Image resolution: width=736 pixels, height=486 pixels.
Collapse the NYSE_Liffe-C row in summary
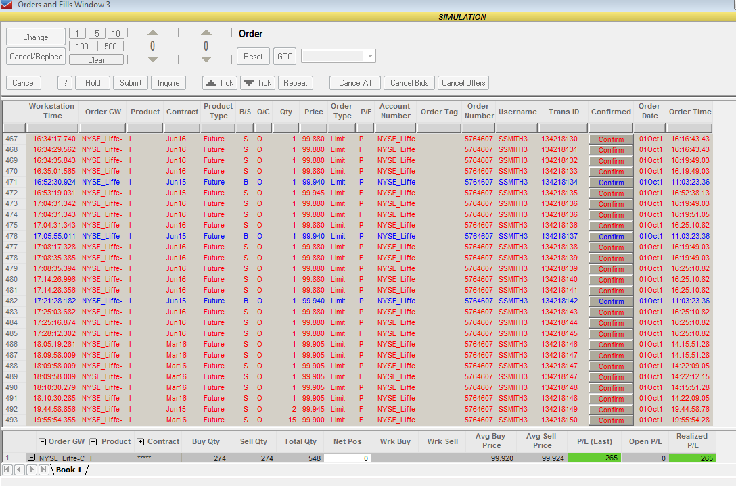(31, 458)
